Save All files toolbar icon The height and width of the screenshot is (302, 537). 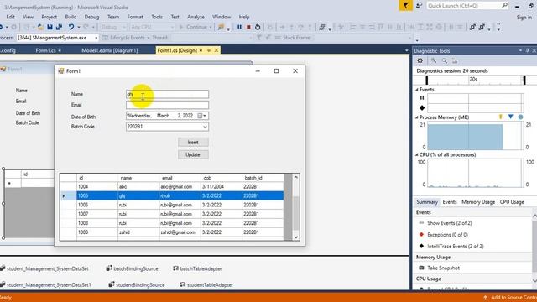59,27
